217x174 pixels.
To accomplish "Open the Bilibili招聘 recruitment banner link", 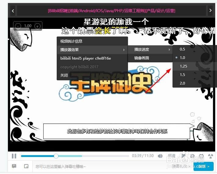I will [112, 11].
